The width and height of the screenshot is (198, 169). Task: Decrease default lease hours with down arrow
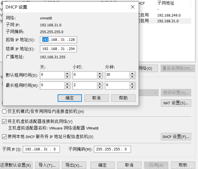tap(100, 77)
